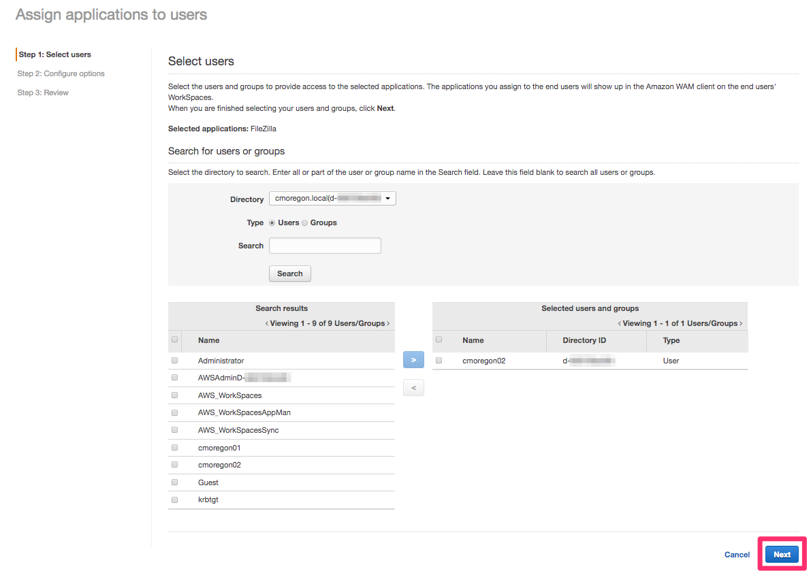Click inside the Search input field
The image size is (811, 573).
tap(325, 245)
